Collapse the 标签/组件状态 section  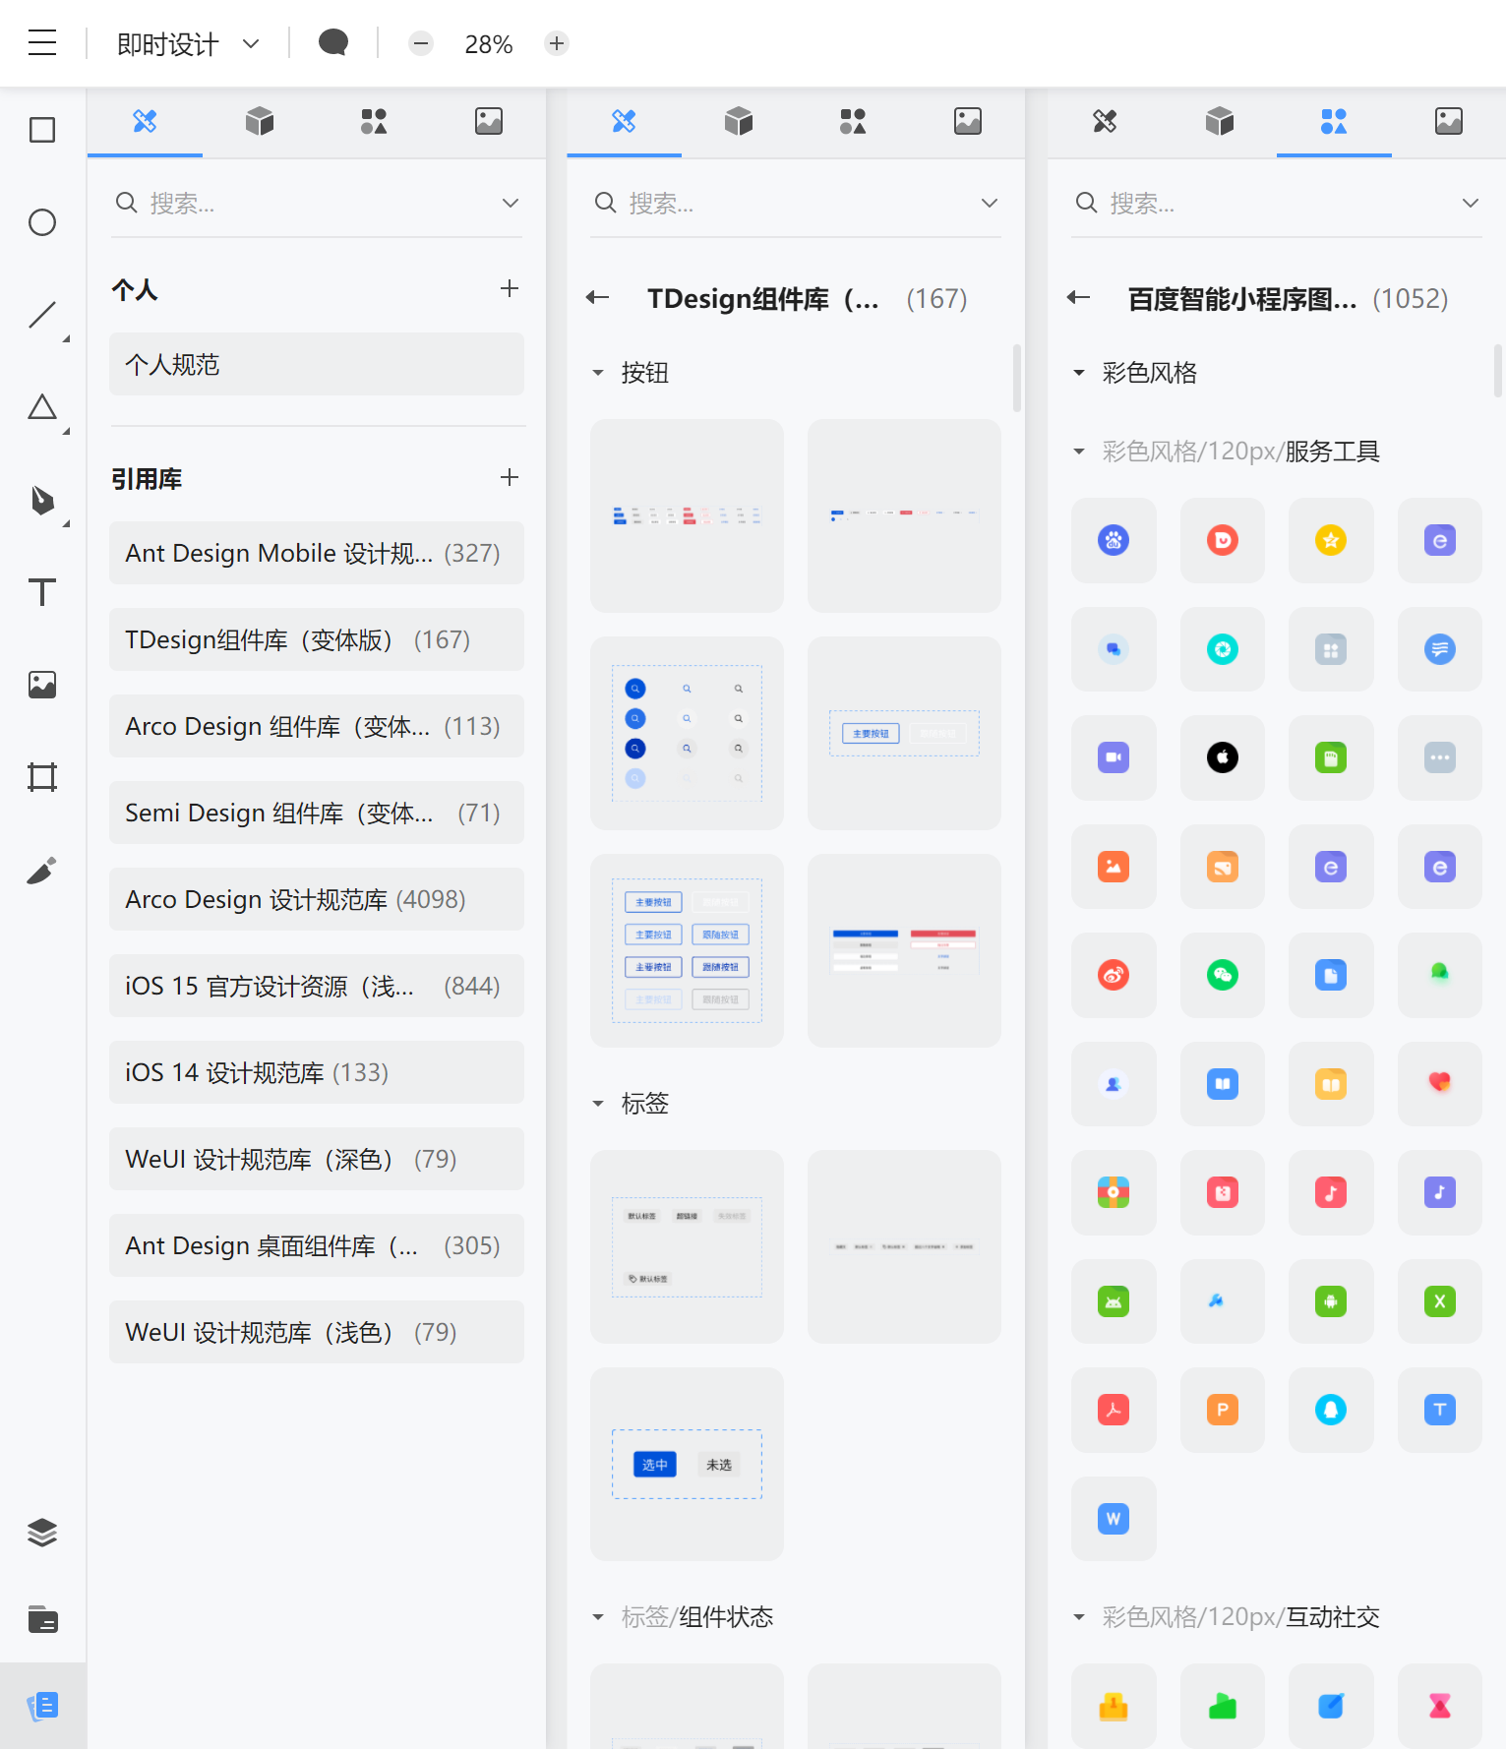598,1617
